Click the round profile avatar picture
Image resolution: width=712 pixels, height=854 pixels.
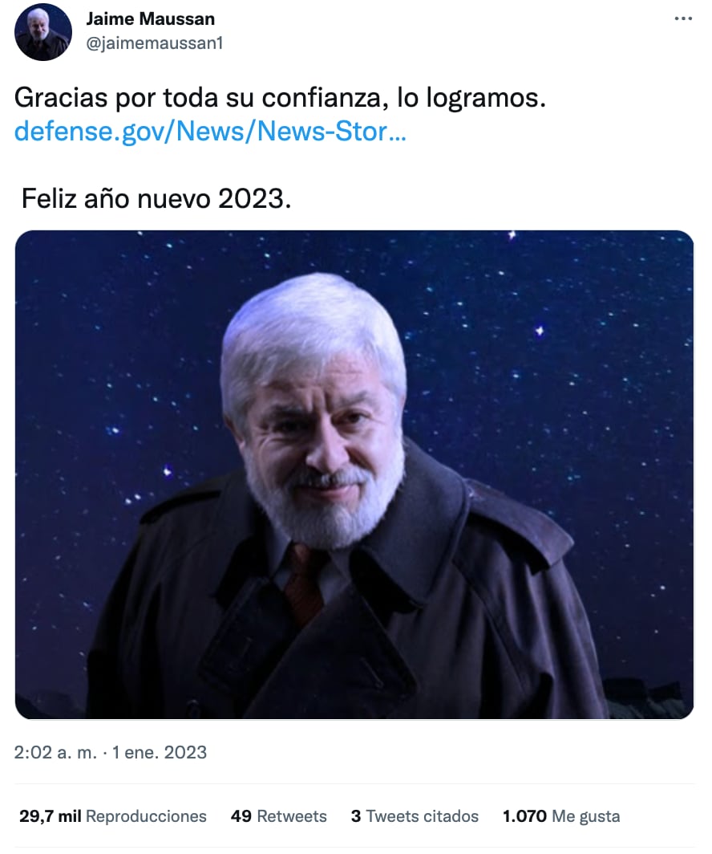(x=43, y=31)
